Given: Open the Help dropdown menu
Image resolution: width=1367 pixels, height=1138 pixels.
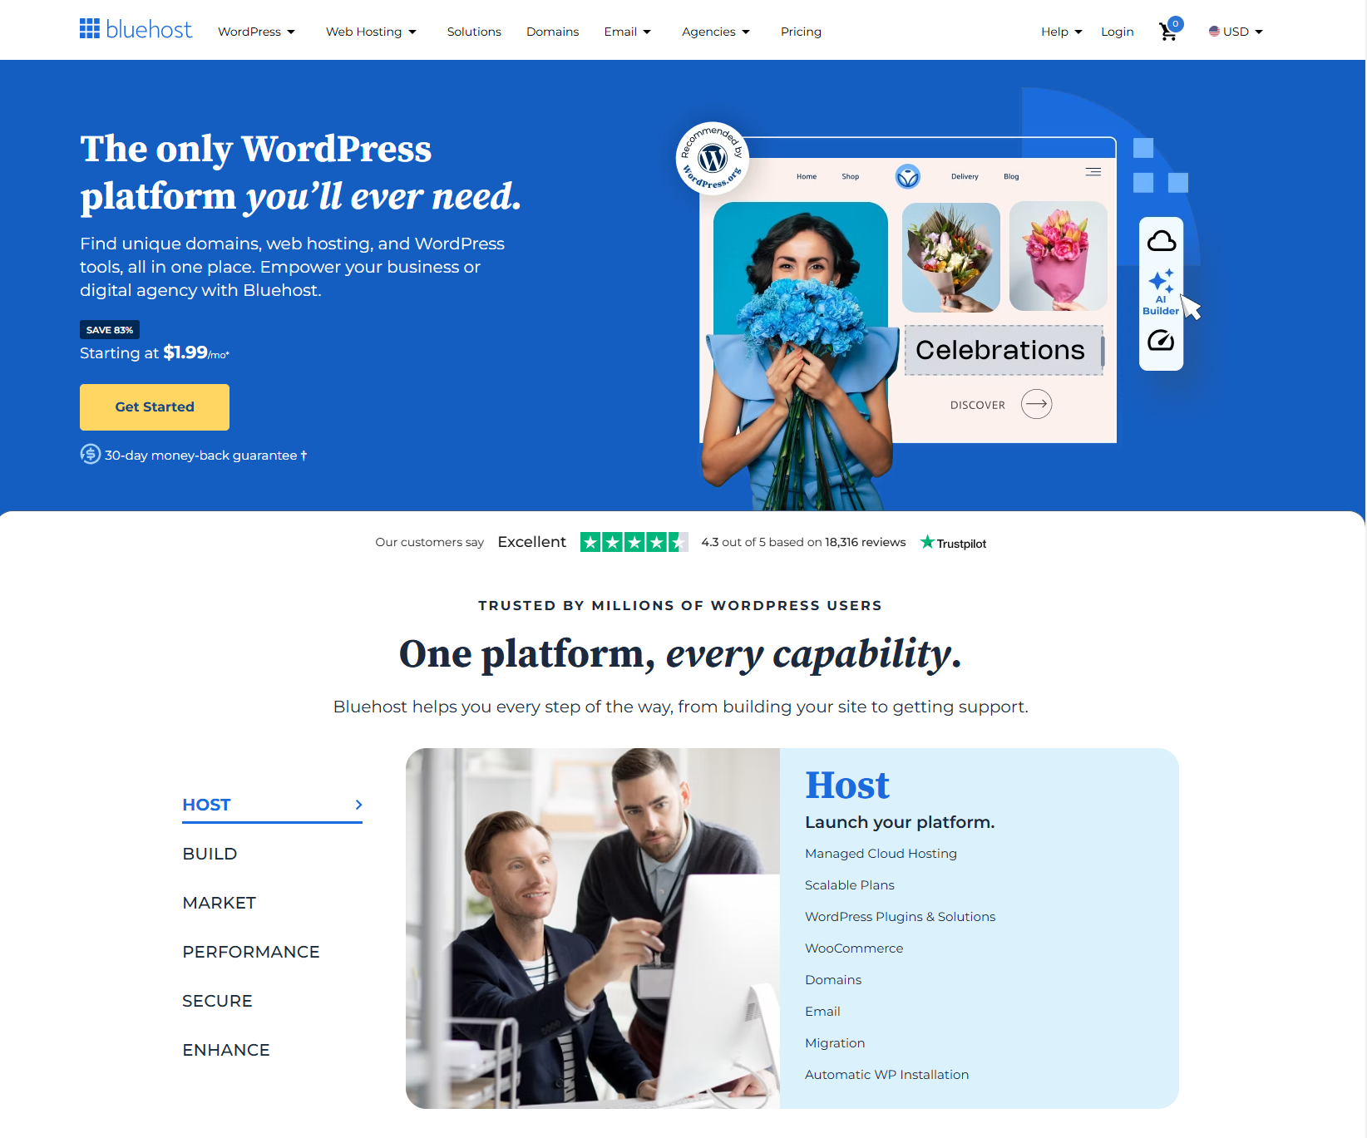Looking at the screenshot, I should coord(1061,32).
